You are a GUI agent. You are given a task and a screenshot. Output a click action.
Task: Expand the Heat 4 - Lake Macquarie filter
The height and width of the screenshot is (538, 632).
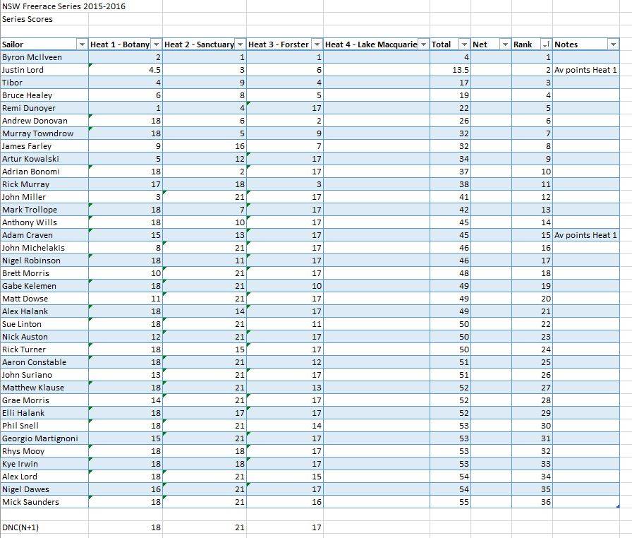[x=424, y=44]
